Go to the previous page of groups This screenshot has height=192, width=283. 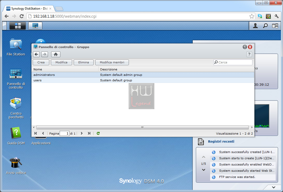point(43,133)
